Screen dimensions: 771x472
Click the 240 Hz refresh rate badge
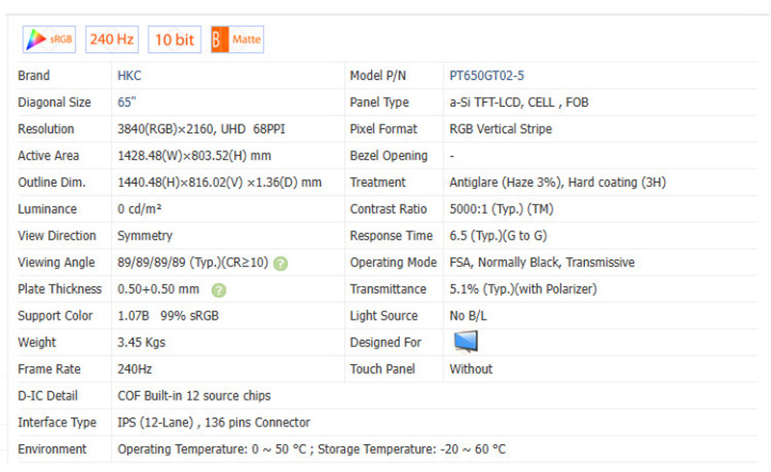coord(113,39)
